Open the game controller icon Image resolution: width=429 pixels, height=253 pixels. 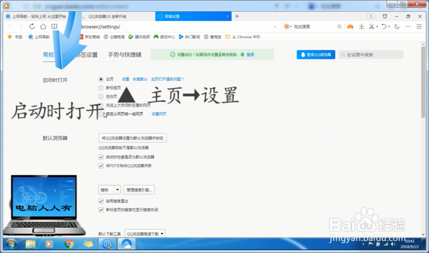[x=350, y=27]
